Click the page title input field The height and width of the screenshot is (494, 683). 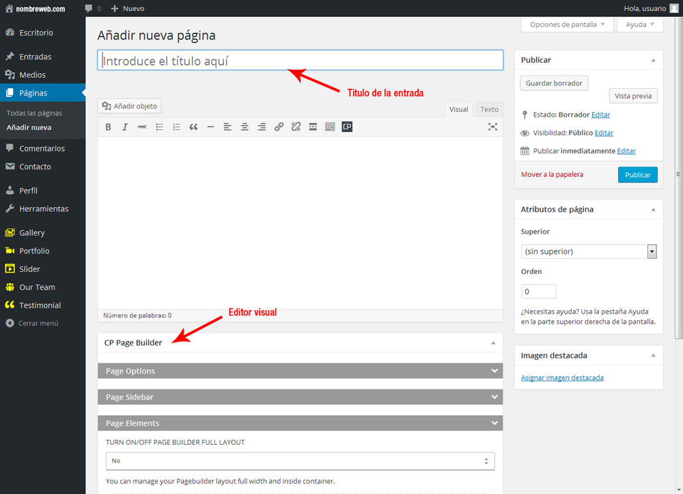(300, 61)
